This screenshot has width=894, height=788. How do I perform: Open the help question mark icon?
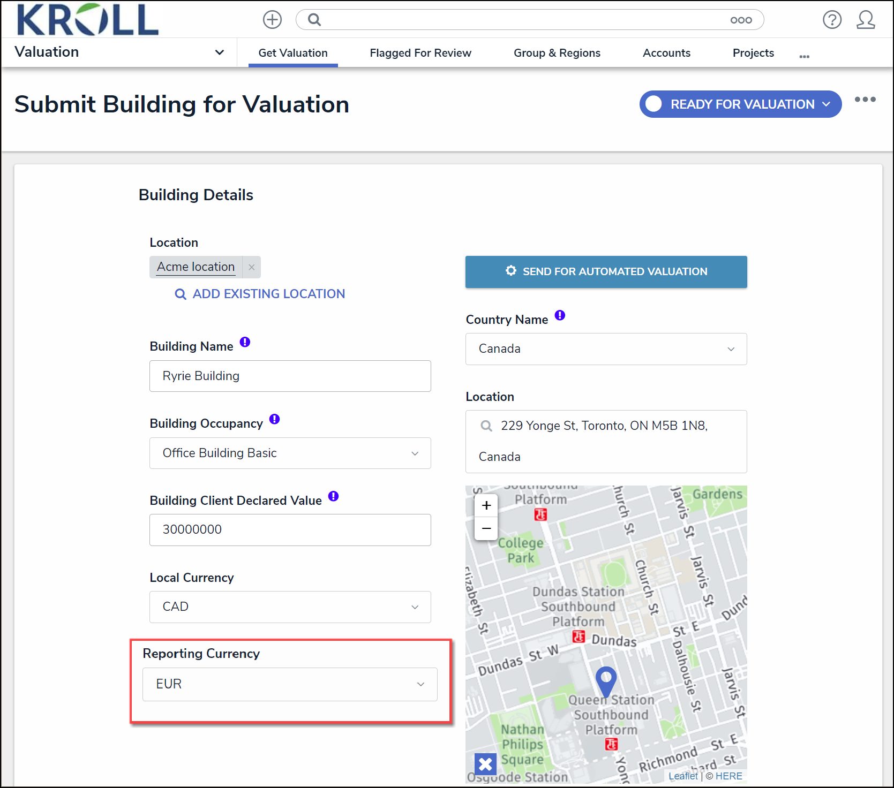(x=832, y=20)
